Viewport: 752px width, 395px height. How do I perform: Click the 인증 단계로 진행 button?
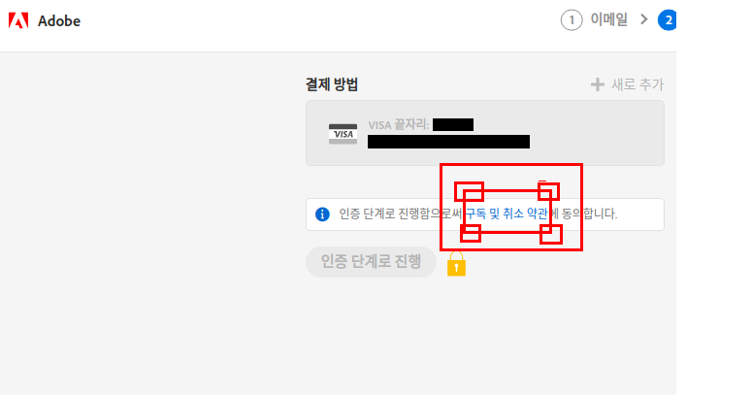tap(372, 262)
